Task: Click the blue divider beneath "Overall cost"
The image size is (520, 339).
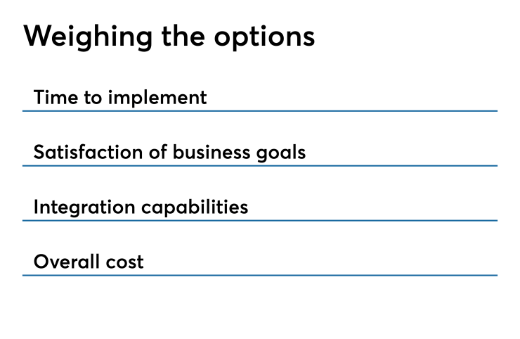Action: (260, 276)
